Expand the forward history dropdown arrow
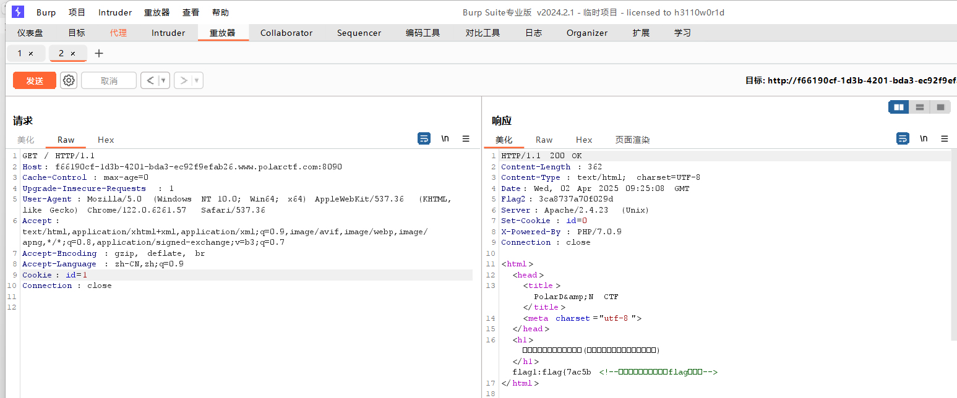The height and width of the screenshot is (398, 957). coord(197,80)
